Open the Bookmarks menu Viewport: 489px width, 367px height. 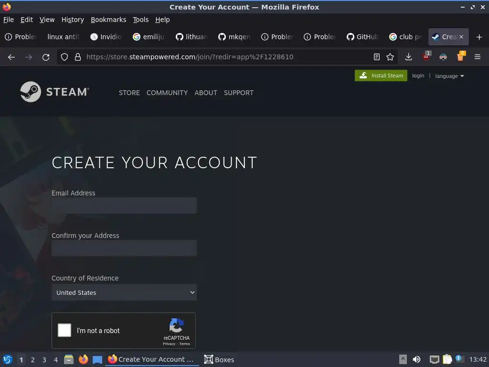pyautogui.click(x=108, y=20)
